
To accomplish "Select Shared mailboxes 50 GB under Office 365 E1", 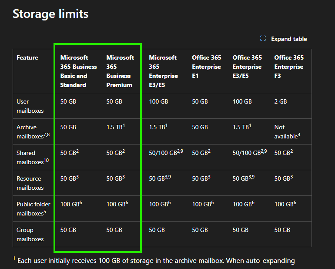I will click(x=201, y=152).
